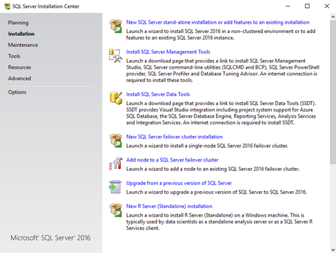Click Add node to a SQL Server failover cluster
336x253 pixels.
click(x=172, y=159)
